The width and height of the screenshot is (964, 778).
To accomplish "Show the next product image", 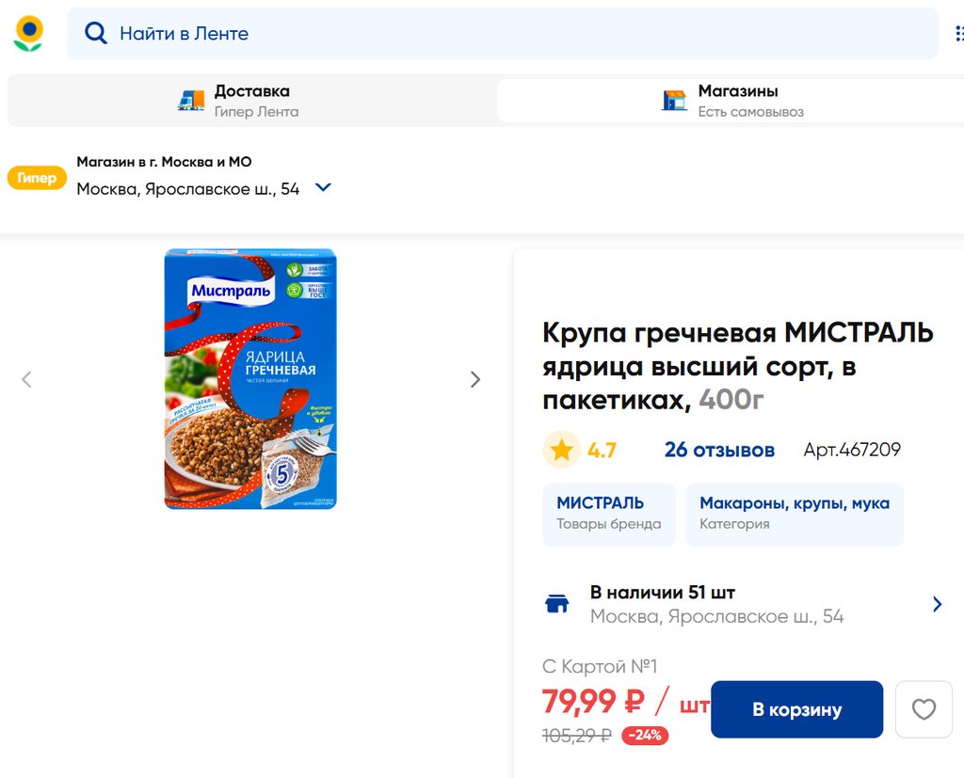I will (475, 379).
